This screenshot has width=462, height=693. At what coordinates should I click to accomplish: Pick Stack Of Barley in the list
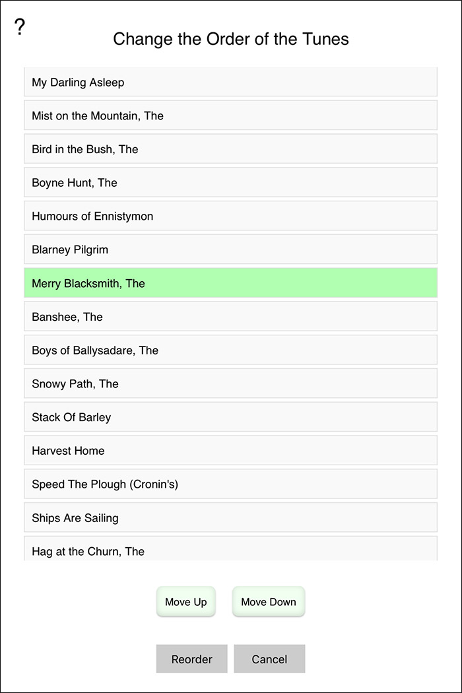230,417
